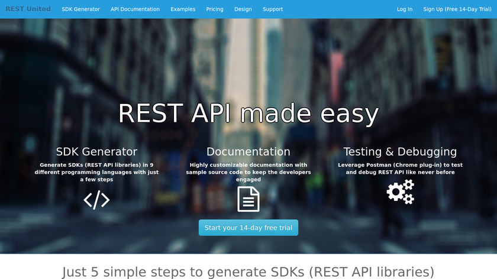Click the code brackets SDK icon
Screen dimensions: 497x279
click(x=96, y=200)
